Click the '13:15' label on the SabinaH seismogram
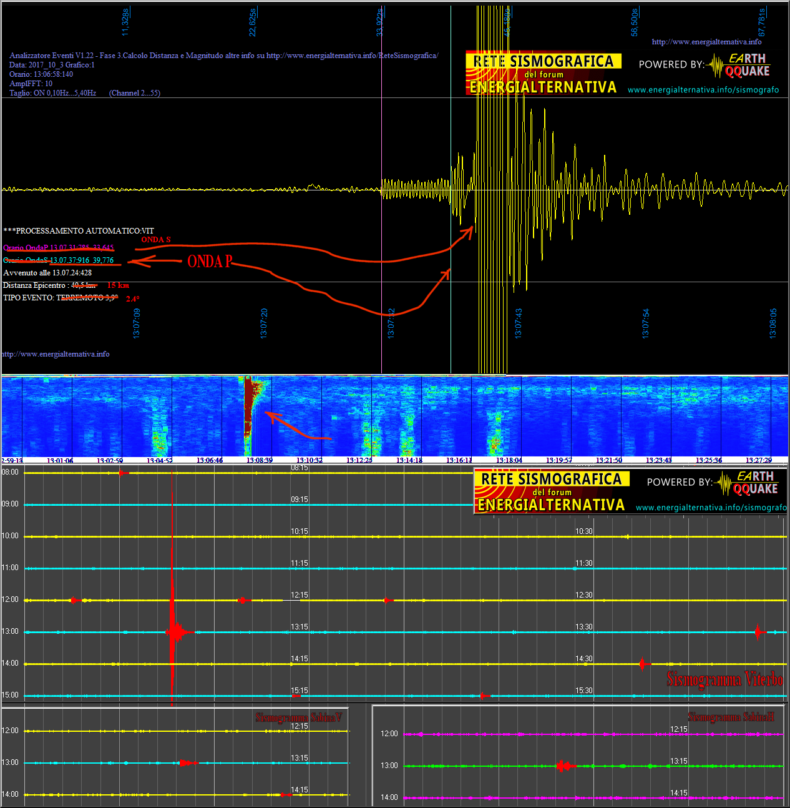Viewport: 790px width, 808px height. [679, 761]
